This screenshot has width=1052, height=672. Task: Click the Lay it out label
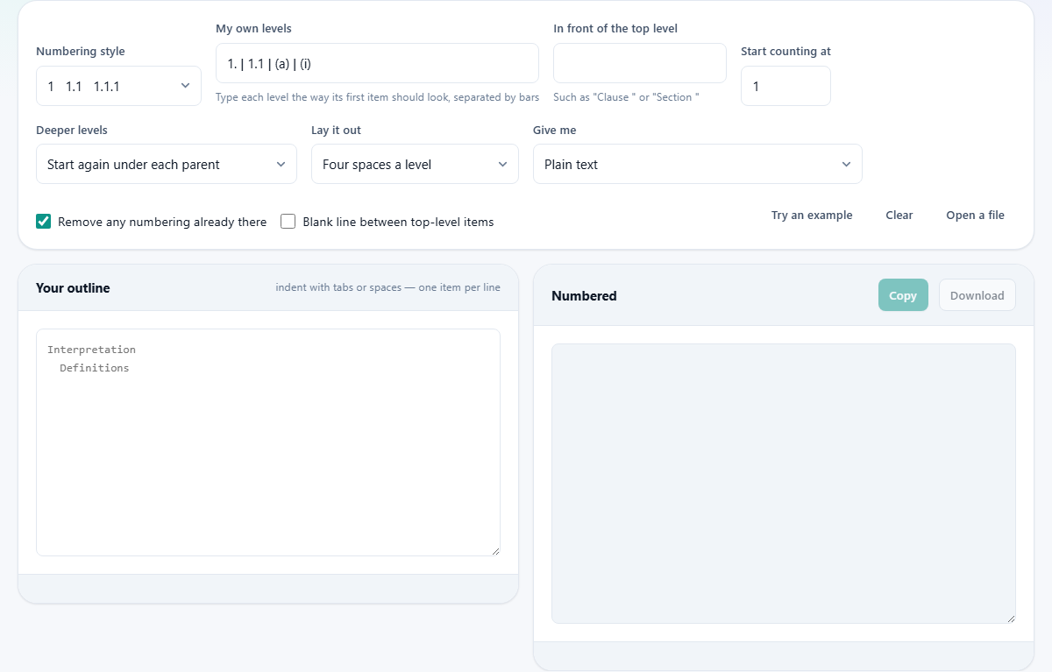[x=336, y=131]
